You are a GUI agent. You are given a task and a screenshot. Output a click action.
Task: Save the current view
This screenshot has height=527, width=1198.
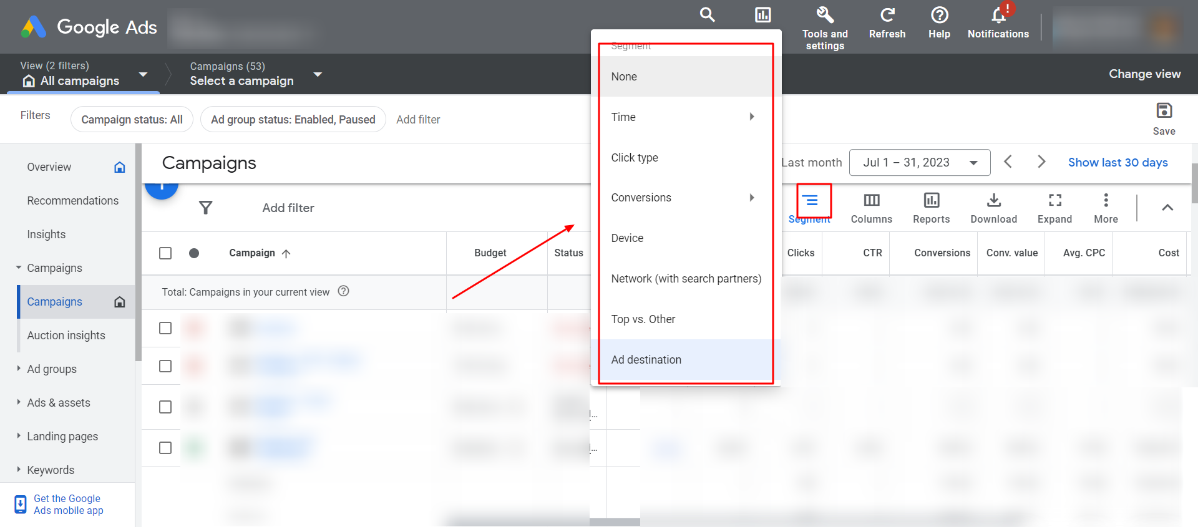tap(1164, 118)
